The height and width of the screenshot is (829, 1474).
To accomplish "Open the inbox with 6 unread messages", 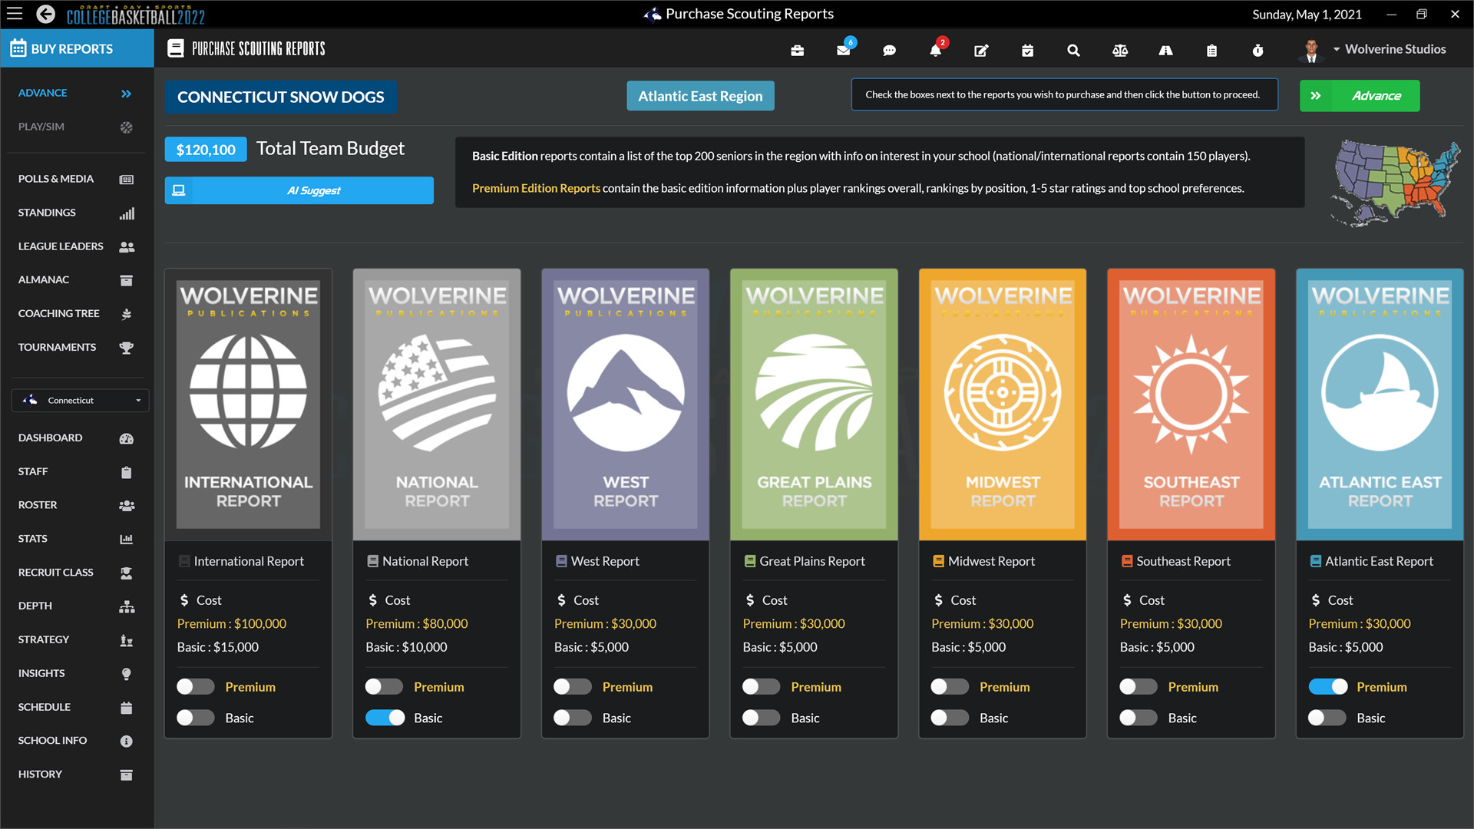I will 843,50.
